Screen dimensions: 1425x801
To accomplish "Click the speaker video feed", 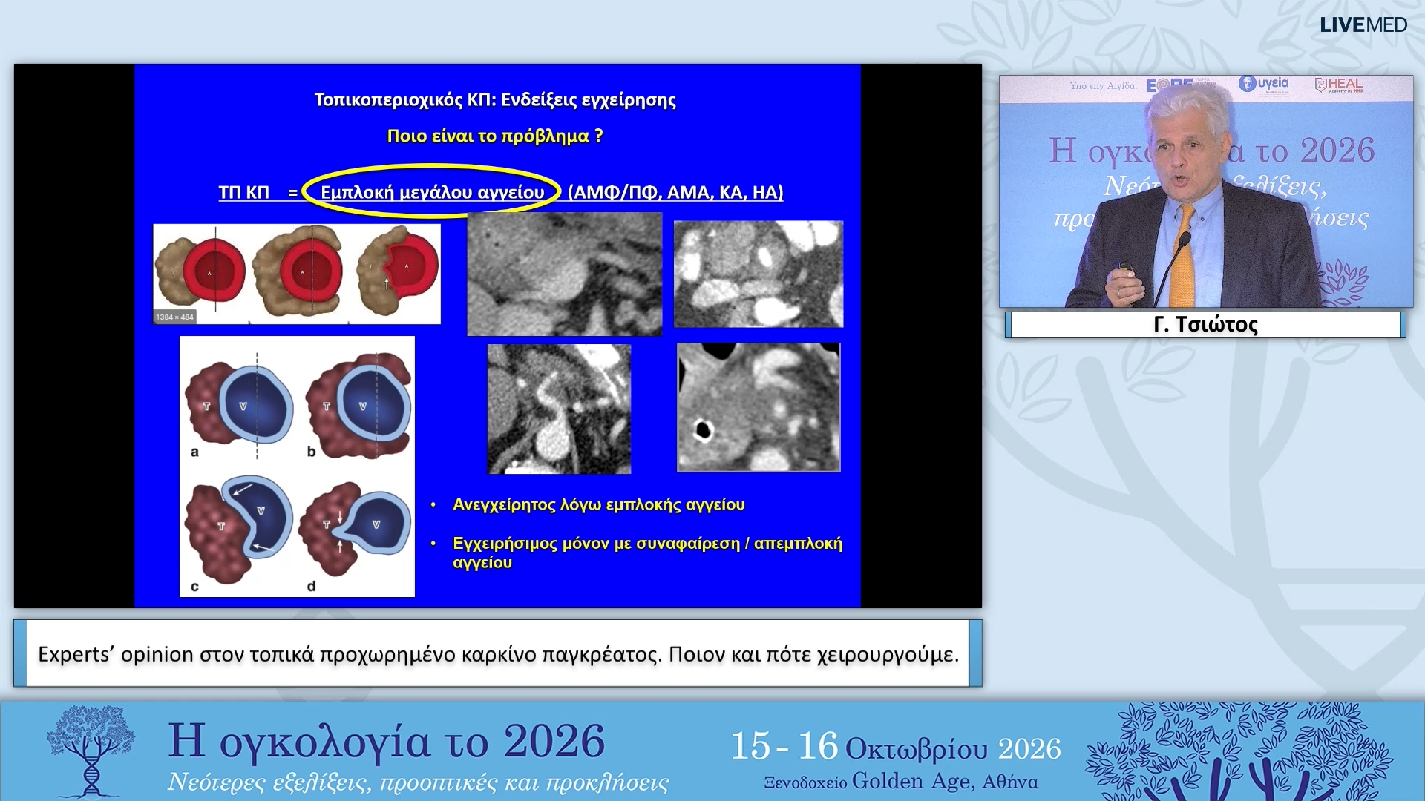I will pyautogui.click(x=1205, y=191).
